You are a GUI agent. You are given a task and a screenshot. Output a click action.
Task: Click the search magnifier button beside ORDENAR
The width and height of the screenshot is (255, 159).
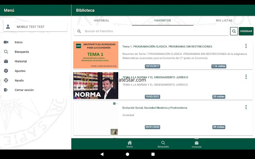[x=234, y=31]
